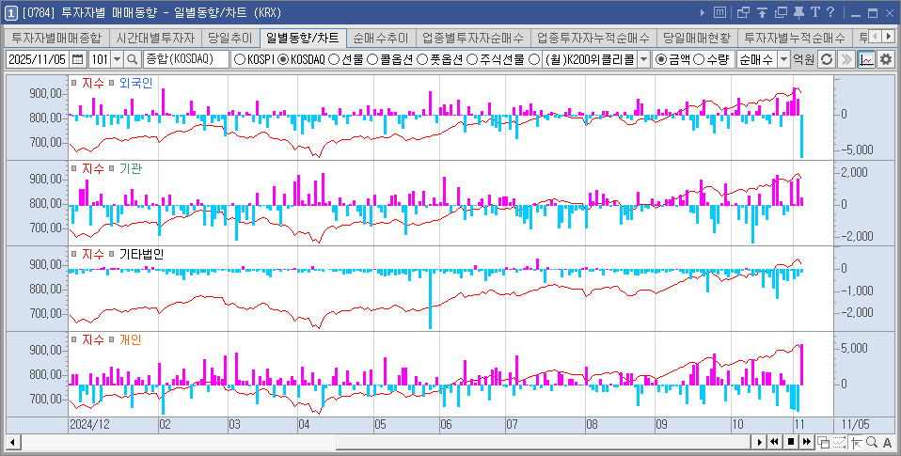Open the 당일매매현황 tab
The image size is (901, 456).
click(x=696, y=38)
